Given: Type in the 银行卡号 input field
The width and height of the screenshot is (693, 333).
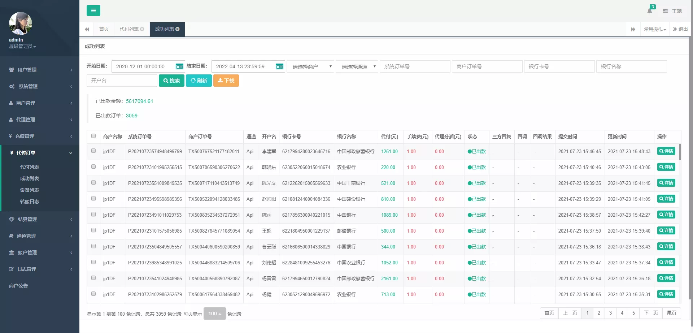Looking at the screenshot, I should point(559,66).
